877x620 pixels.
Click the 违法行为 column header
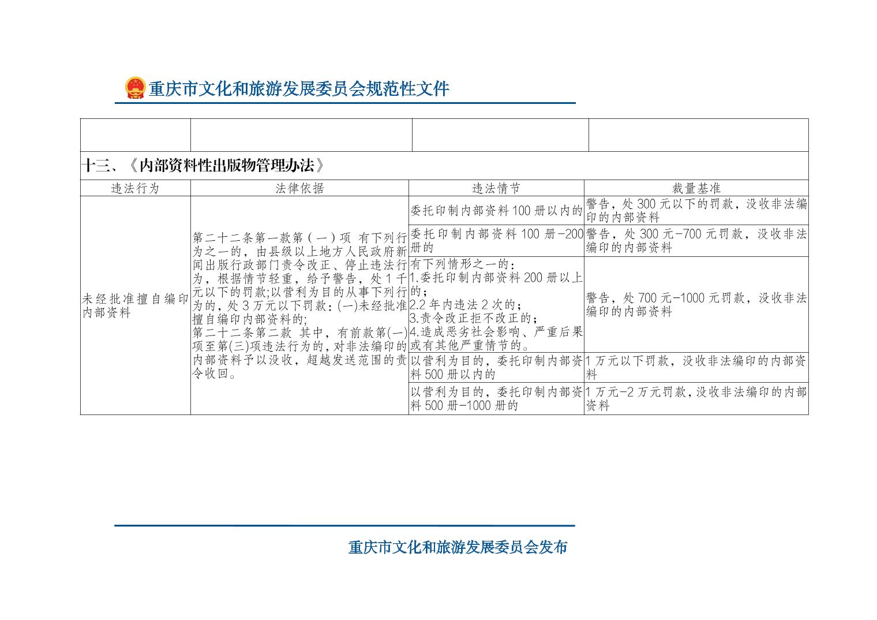[x=135, y=188]
